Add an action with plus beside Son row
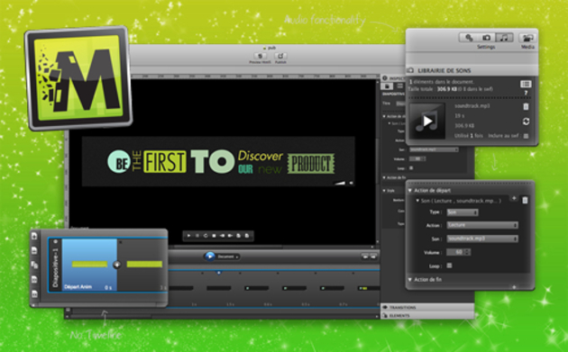The height and width of the screenshot is (352, 568). point(514,198)
